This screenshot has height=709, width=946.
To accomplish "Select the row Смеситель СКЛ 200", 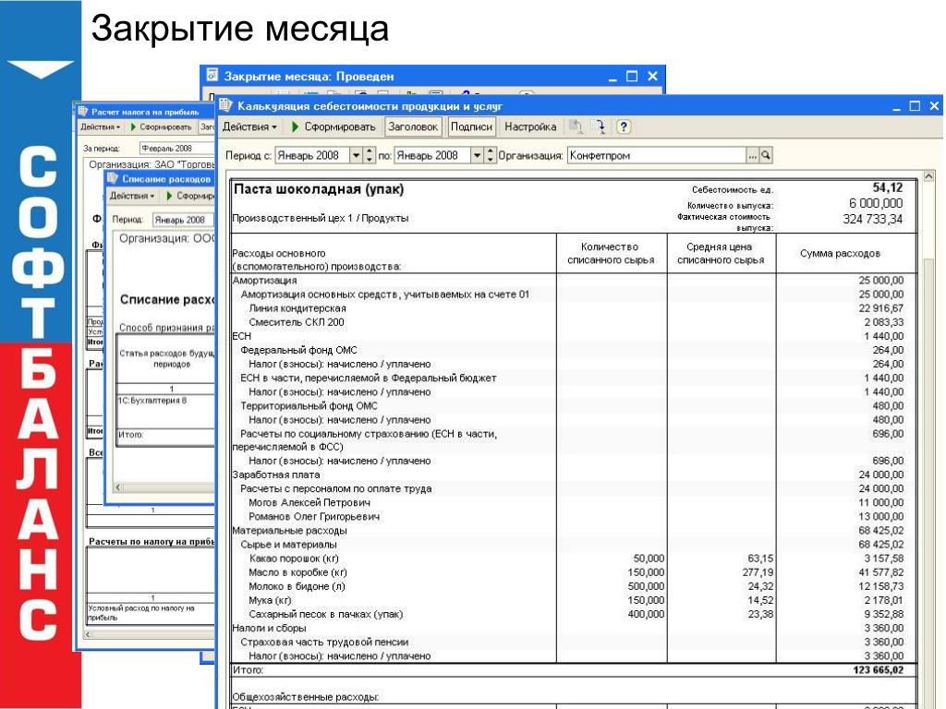I will coord(574,322).
